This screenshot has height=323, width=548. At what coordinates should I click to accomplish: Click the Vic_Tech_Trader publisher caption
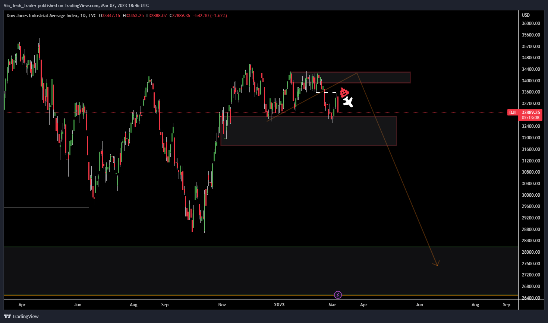(x=76, y=5)
